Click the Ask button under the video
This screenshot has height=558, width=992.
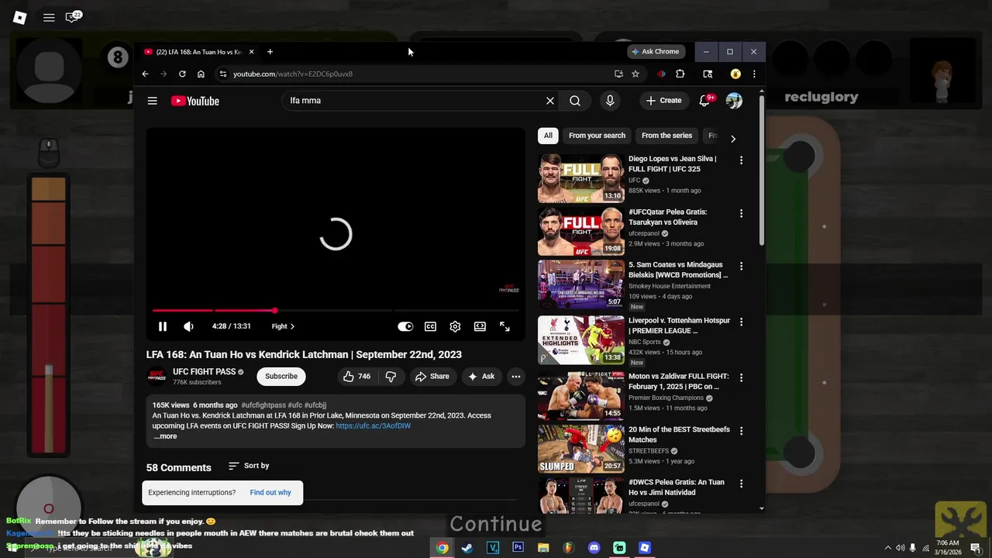(480, 376)
